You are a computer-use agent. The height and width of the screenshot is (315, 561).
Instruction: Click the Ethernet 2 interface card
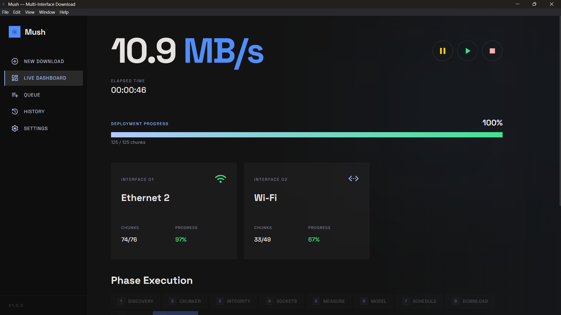pos(173,210)
